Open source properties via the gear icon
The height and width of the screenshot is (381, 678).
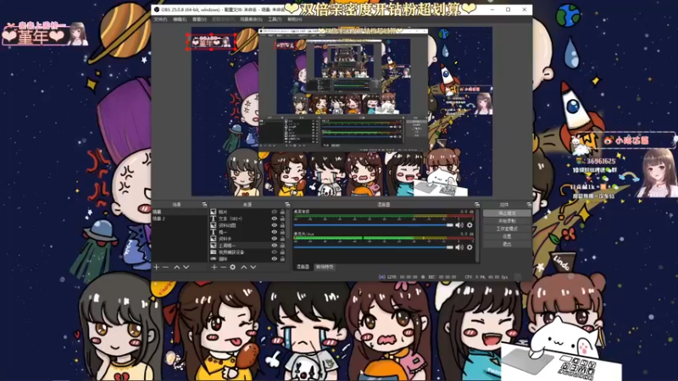click(232, 268)
